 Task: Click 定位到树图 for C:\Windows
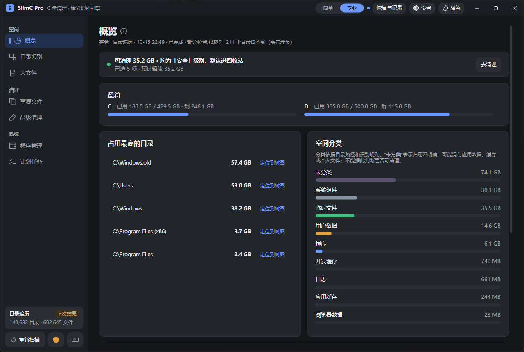[272, 209]
